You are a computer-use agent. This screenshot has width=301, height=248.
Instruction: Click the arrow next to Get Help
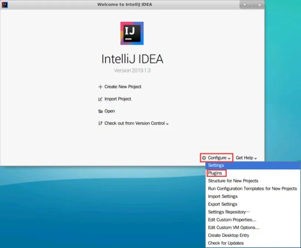[255, 158]
